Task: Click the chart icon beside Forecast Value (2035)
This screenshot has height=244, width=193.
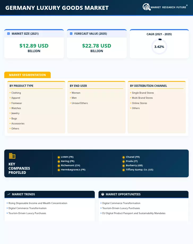Action: [71, 34]
